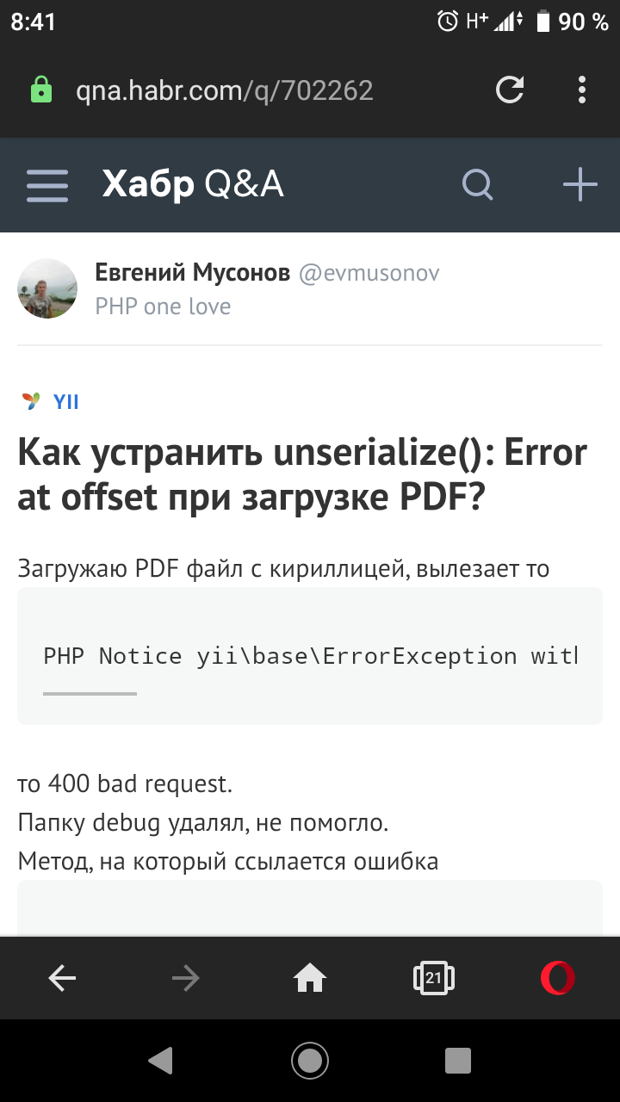This screenshot has width=620, height=1102.
Task: Tap the Хабр Q&A logo
Action: 192,184
